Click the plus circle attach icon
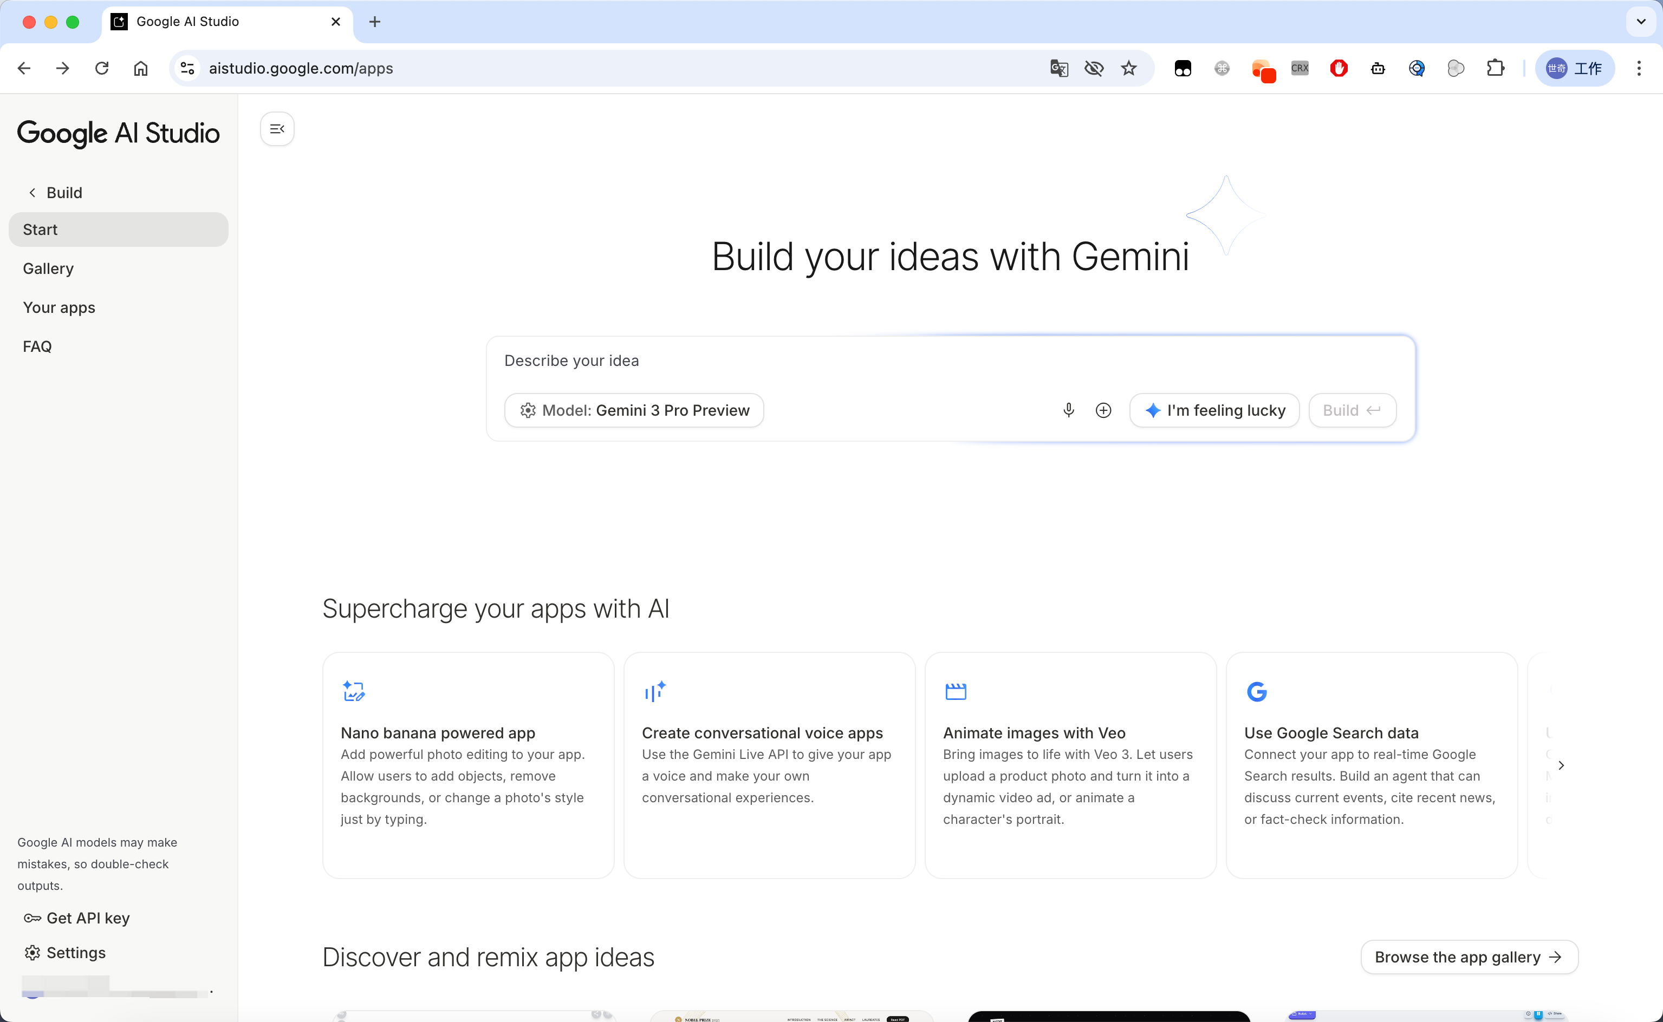The image size is (1663, 1022). tap(1103, 410)
